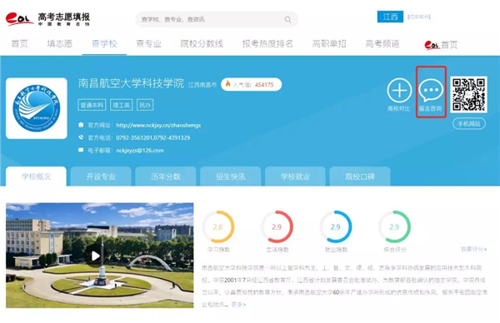The height and width of the screenshot is (323, 500).
Task: Switch to the 历年分数 tab
Action: tap(166, 176)
